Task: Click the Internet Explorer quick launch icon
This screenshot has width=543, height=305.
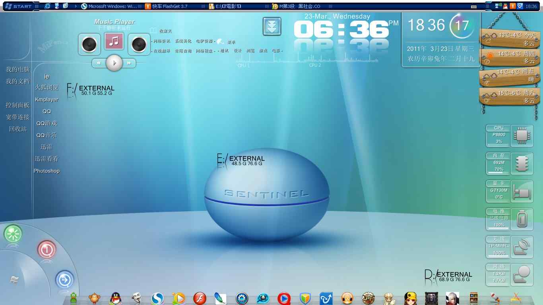Action: point(48,6)
